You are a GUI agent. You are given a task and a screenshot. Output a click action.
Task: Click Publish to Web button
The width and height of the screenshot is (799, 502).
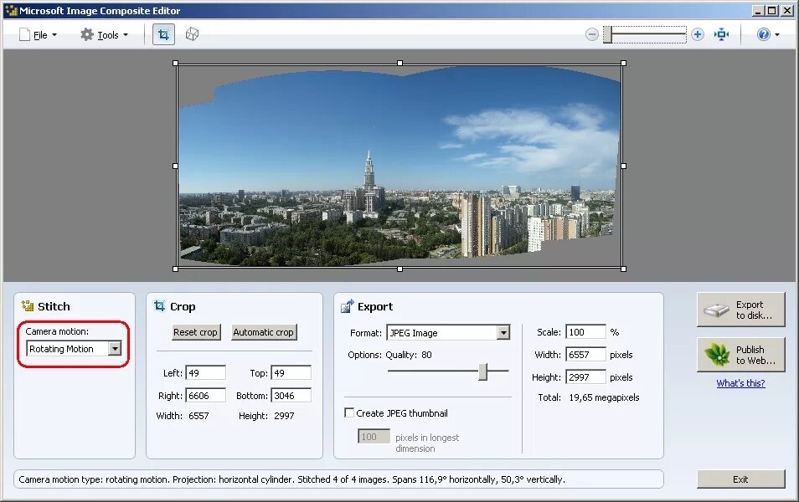point(741,355)
